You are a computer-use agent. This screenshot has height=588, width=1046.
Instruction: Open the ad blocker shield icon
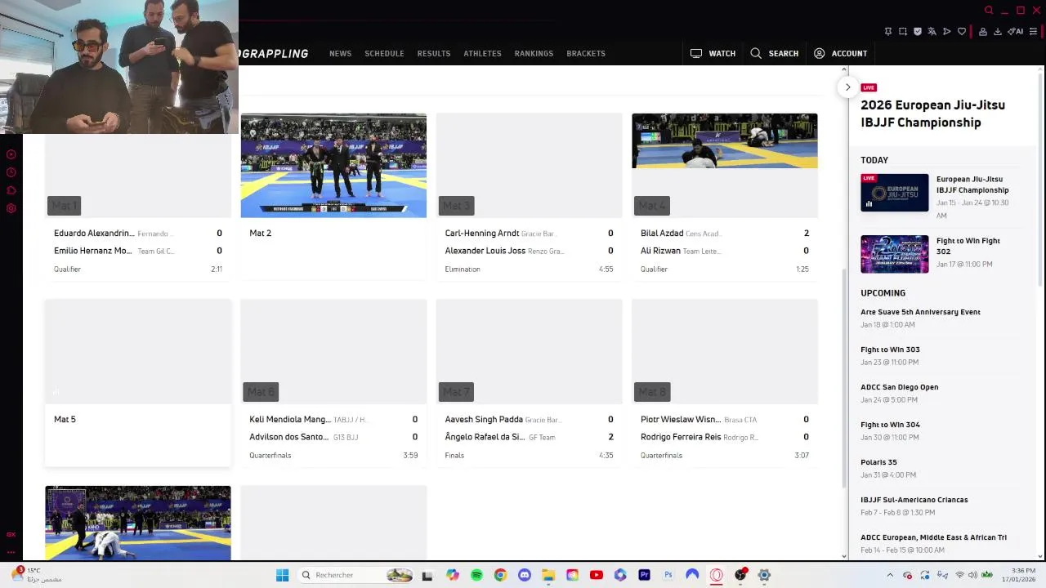[918, 32]
